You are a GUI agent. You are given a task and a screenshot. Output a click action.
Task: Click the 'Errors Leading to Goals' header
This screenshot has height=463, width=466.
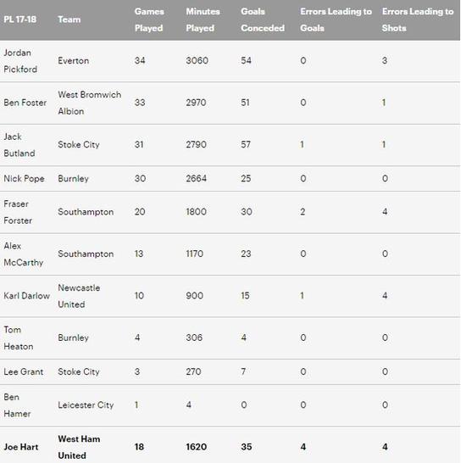pyautogui.click(x=336, y=20)
